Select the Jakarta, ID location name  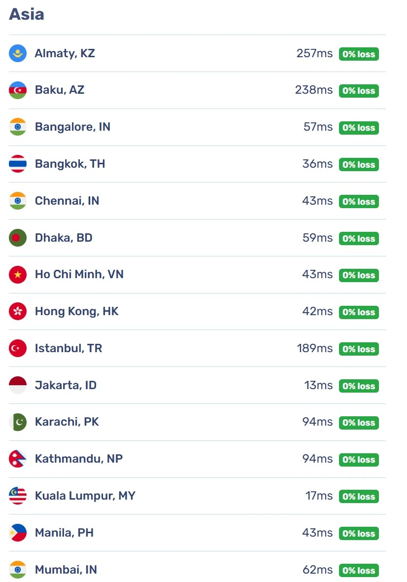tap(66, 385)
